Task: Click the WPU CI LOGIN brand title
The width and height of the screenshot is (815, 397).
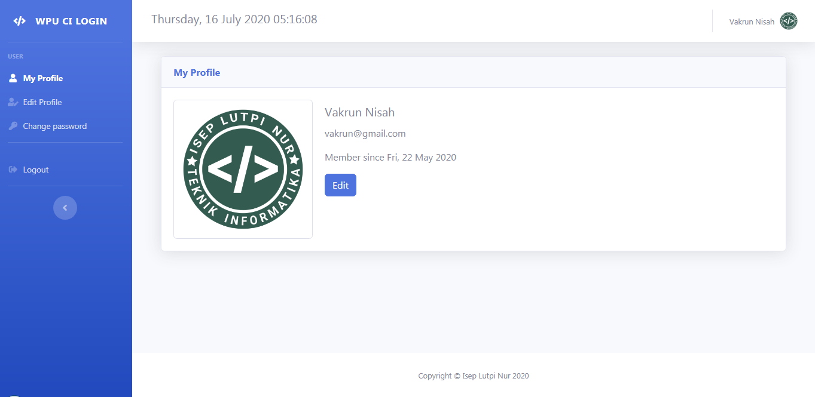Action: [x=71, y=21]
